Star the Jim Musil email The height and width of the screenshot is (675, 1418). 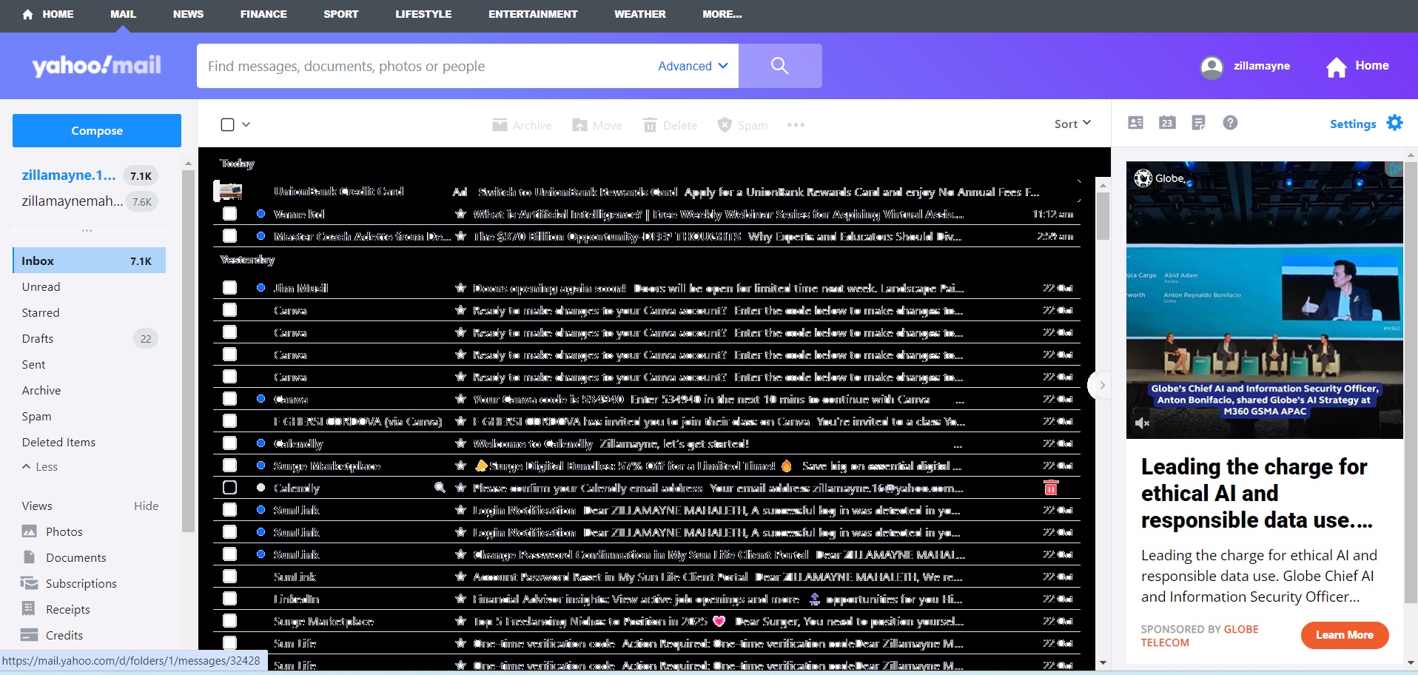pos(460,288)
